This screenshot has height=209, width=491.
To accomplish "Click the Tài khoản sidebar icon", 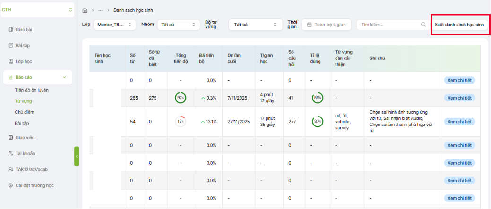I will 10,154.
